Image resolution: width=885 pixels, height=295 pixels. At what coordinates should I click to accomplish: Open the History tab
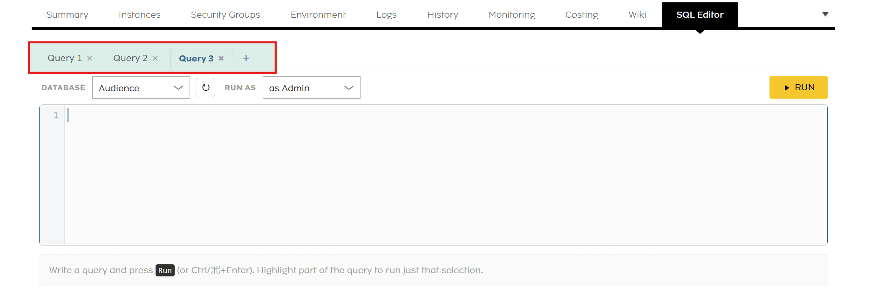[443, 15]
